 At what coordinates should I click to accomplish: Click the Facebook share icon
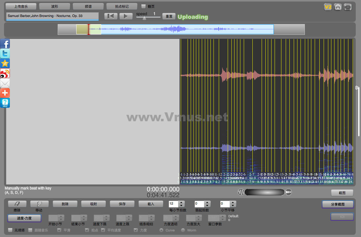5,44
